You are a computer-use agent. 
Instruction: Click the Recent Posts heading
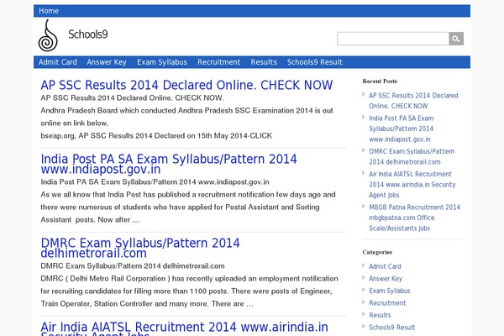(380, 81)
